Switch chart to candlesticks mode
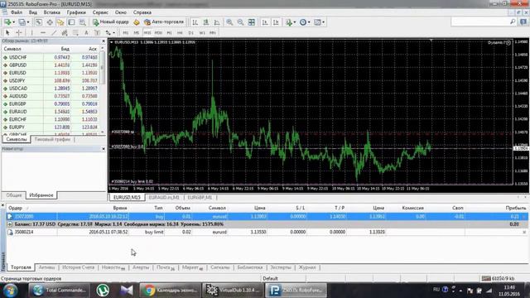This screenshot has height=298, width=530. coord(206,22)
